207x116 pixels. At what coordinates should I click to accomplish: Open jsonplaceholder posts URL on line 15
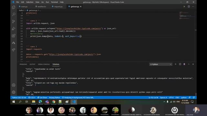click(79, 28)
